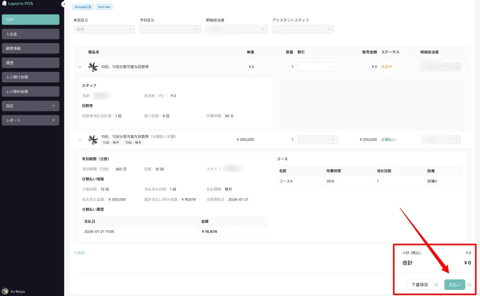Open the first row's 割引 dropdown

[x=317, y=67]
